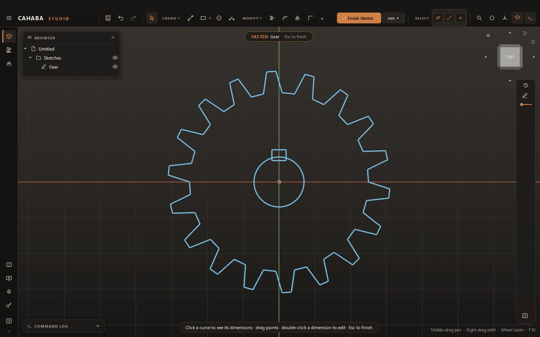Viewport: 540px width, 337px height.
Task: Choose the Circle sketch tool
Action: click(219, 18)
